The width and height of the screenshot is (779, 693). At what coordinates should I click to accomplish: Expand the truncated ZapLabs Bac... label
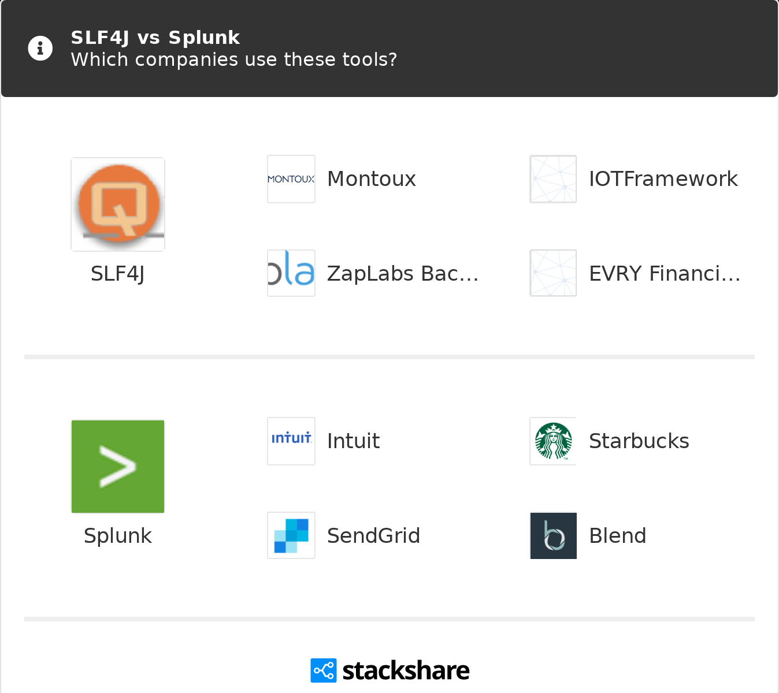pyautogui.click(x=403, y=273)
